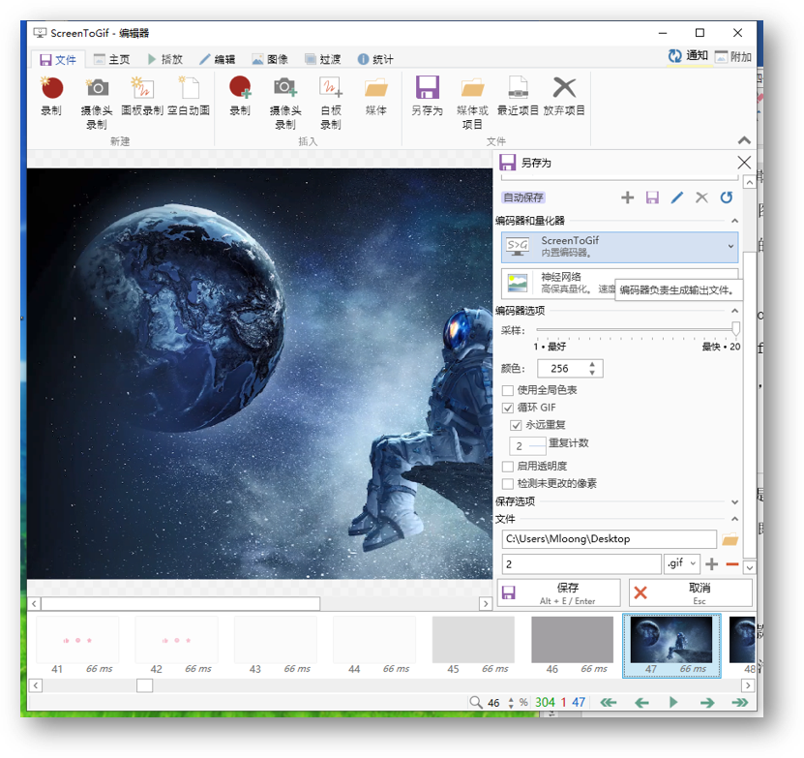804x758 pixels.
Task: Adjust the 颜色 256 spinner arrows
Action: 592,369
